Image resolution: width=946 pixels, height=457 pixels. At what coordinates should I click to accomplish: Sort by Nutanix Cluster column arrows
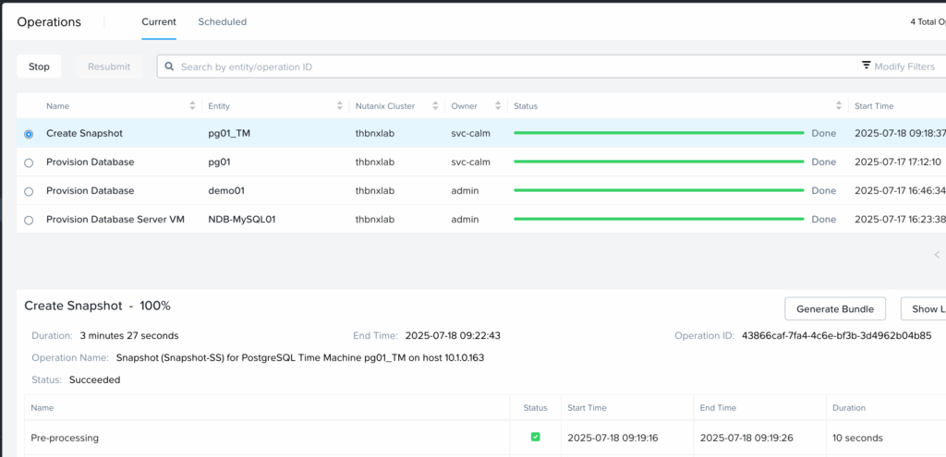click(435, 106)
